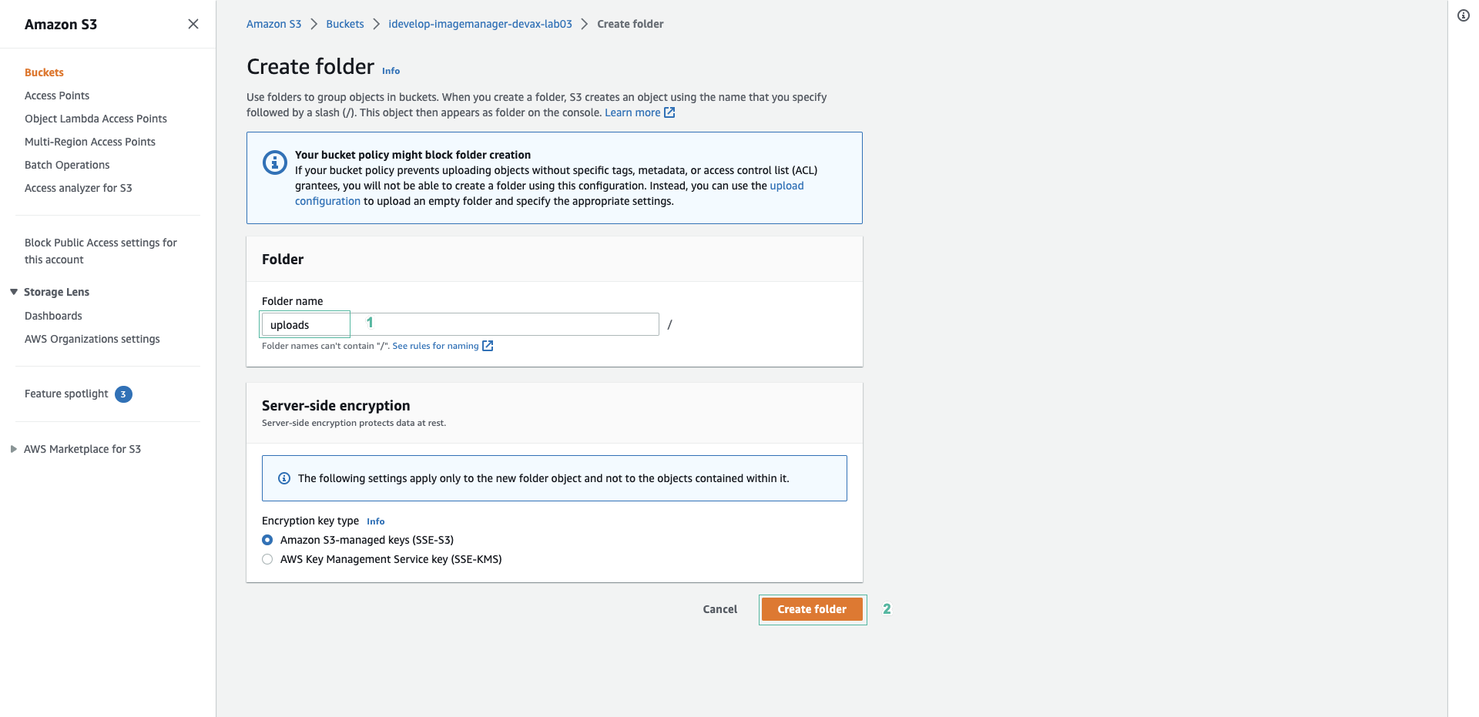Click the Storage Lens heading text
Image resolution: width=1479 pixels, height=717 pixels.
click(56, 292)
